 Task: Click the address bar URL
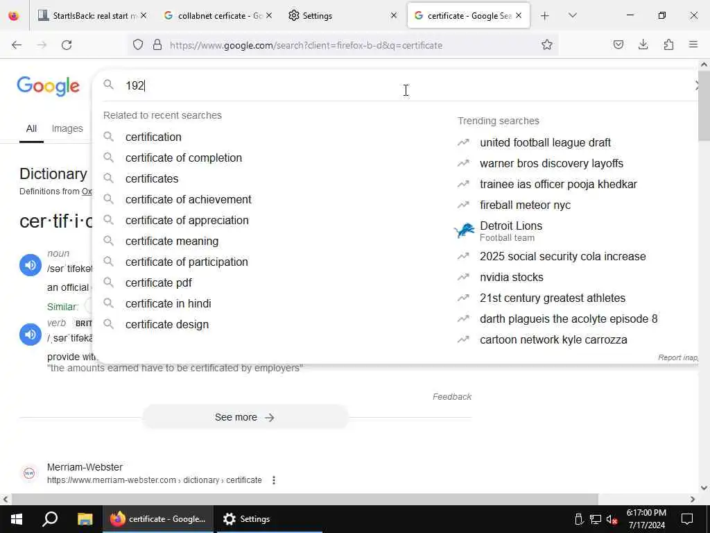click(x=306, y=45)
